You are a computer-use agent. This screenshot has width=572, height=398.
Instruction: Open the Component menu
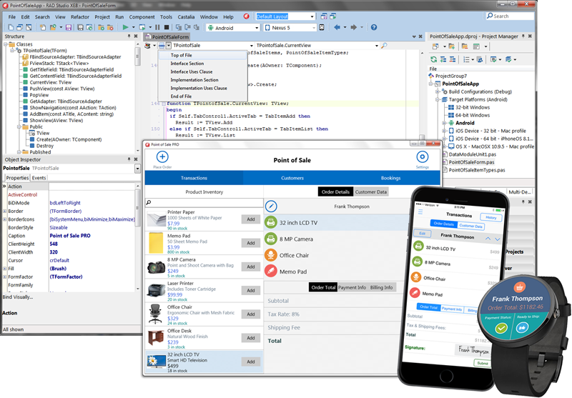point(142,16)
